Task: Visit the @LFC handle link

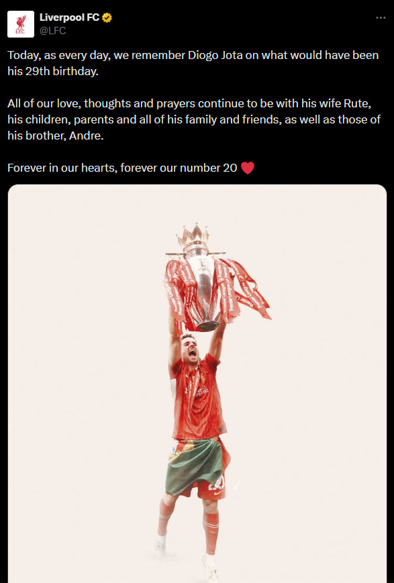Action: tap(52, 31)
